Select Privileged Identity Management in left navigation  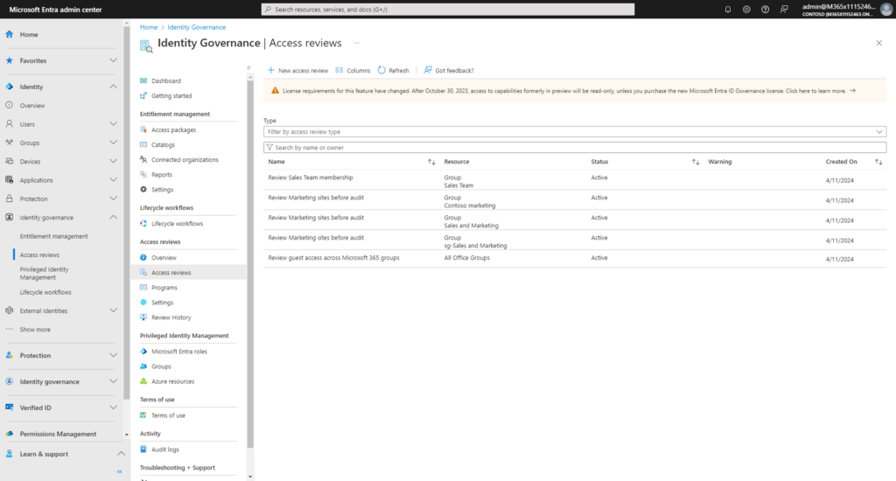pyautogui.click(x=44, y=273)
